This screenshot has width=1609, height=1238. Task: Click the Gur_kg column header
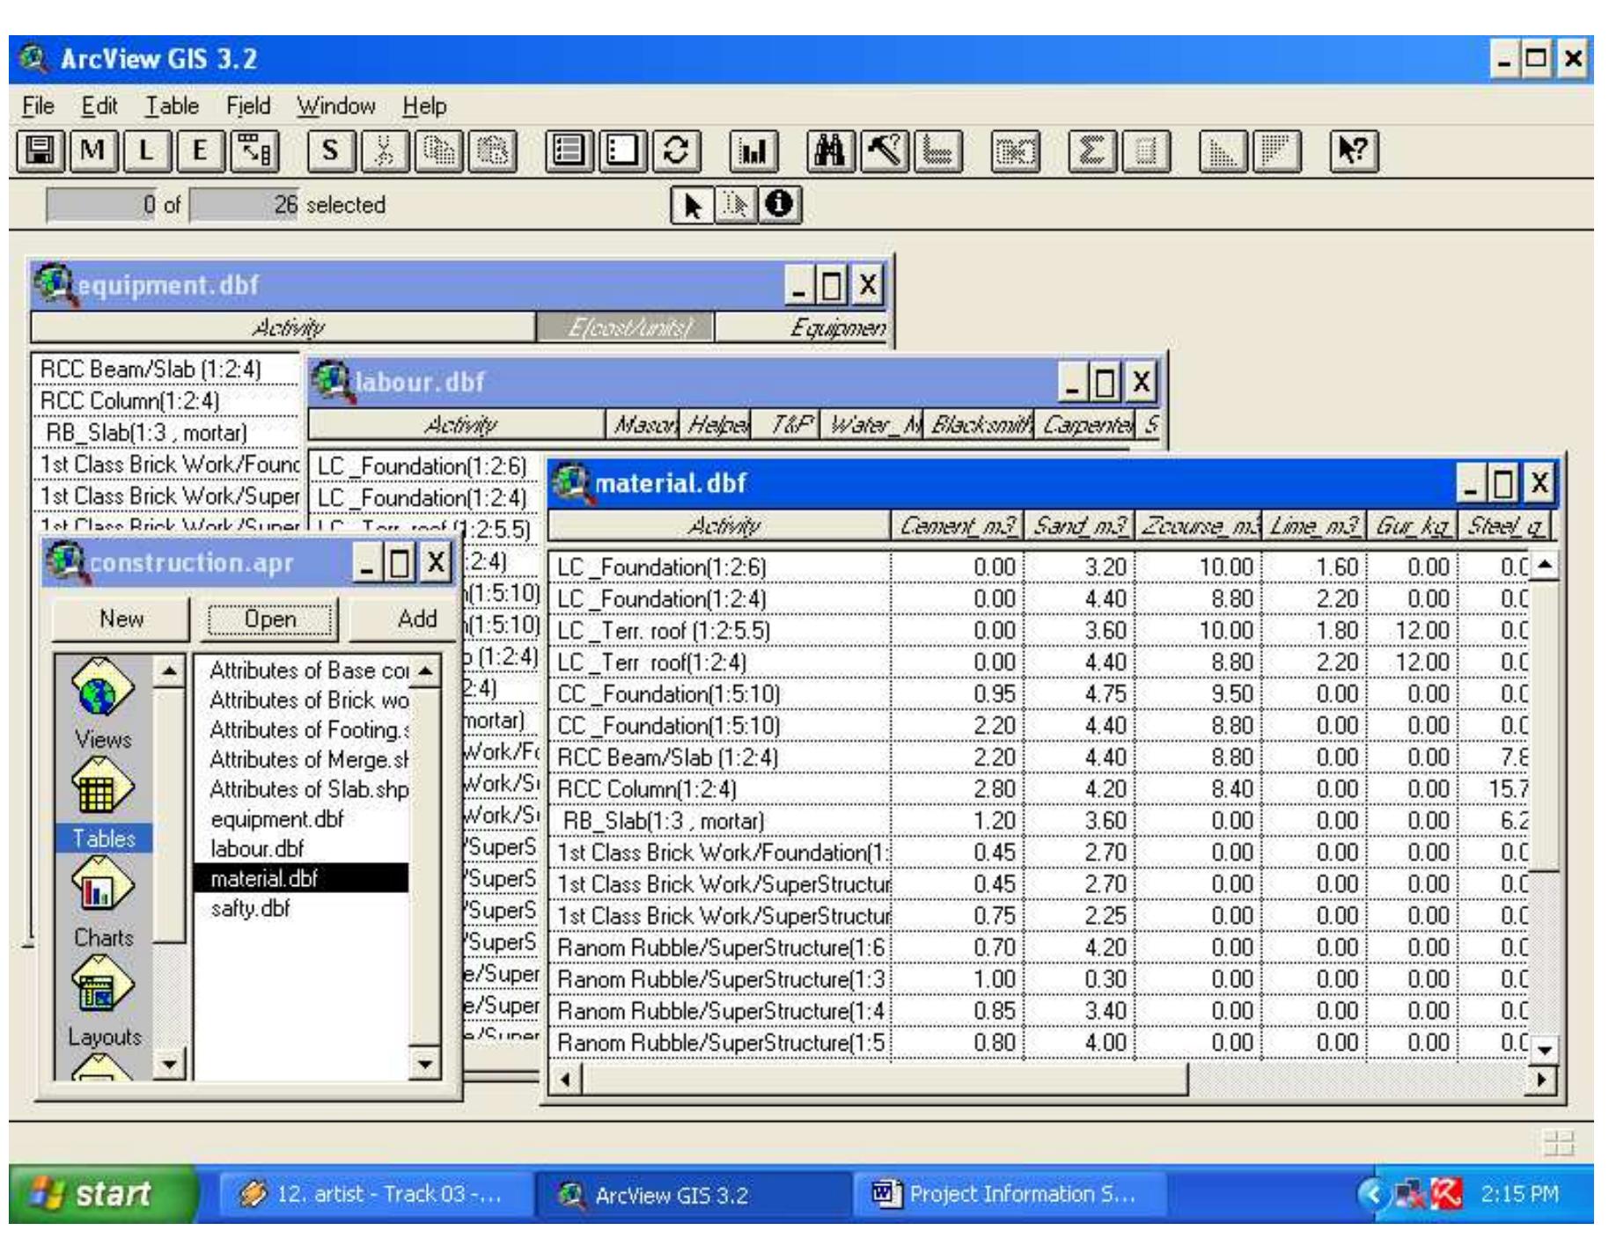(1412, 526)
